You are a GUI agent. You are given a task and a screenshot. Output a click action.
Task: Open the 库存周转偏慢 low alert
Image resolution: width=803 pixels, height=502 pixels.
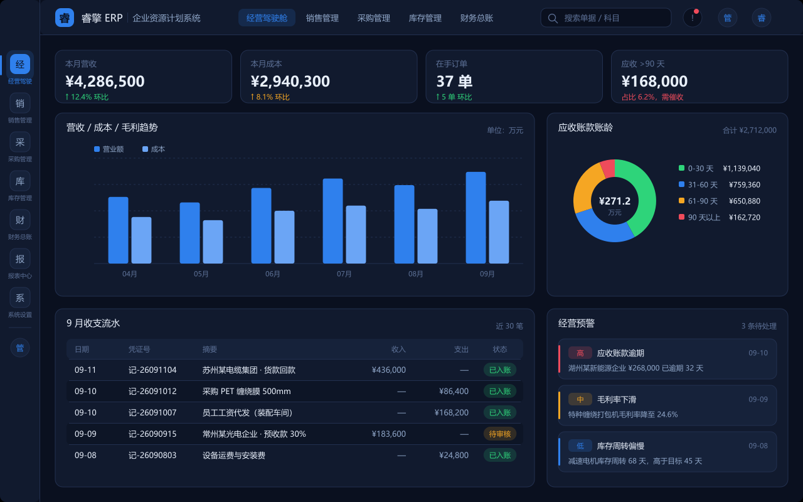[667, 452]
